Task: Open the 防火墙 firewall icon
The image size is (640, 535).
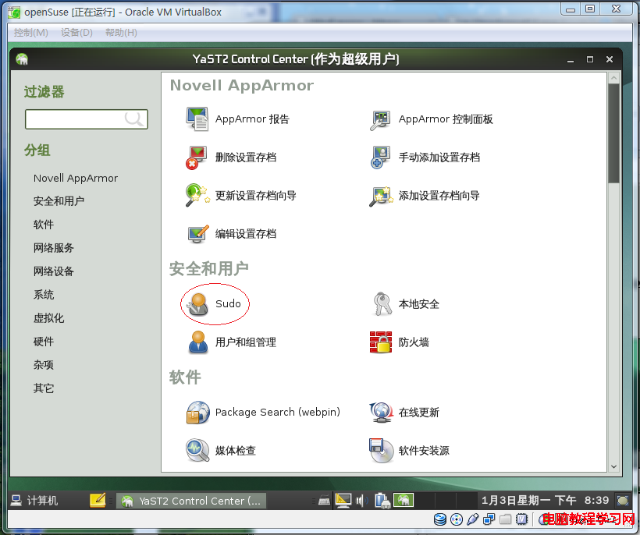Action: coord(380,342)
